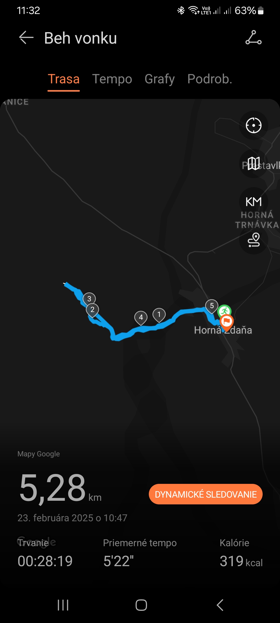Viewport: 280px width, 623px height.
Task: Select the Trasa tab
Action: (64, 79)
